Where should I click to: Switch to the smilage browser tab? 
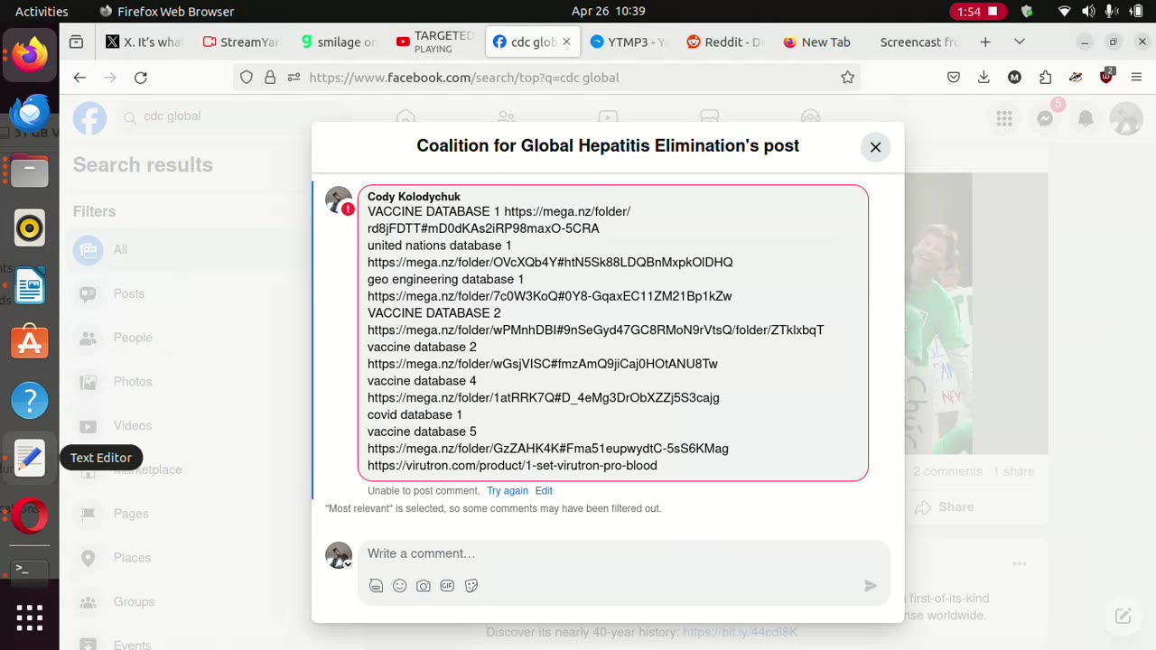pyautogui.click(x=339, y=42)
